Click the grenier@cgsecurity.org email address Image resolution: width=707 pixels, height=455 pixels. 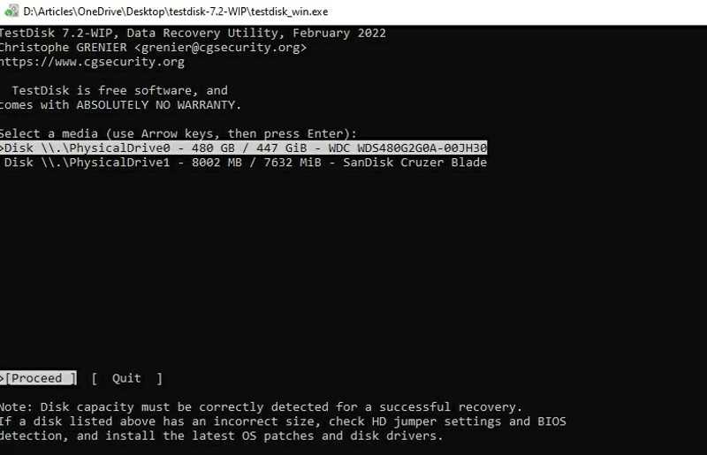[x=220, y=48]
